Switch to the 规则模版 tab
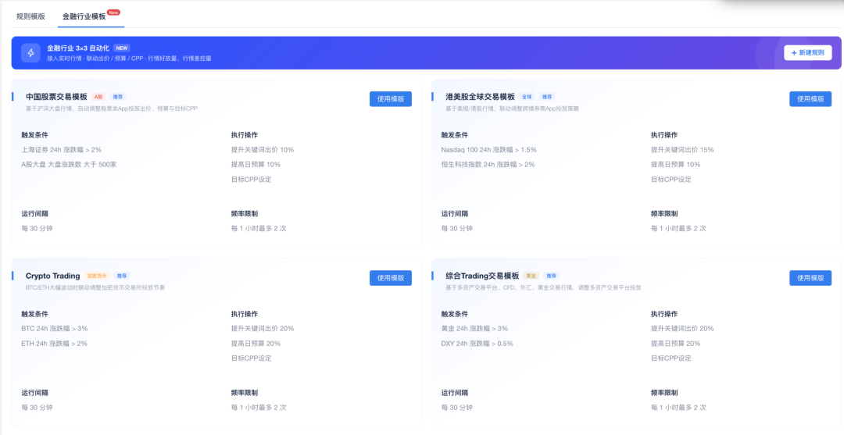The width and height of the screenshot is (844, 435). [x=30, y=16]
